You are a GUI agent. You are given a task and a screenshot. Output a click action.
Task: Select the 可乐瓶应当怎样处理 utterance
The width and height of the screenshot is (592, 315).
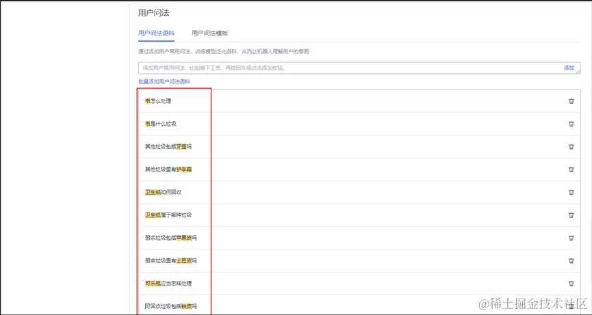point(168,284)
